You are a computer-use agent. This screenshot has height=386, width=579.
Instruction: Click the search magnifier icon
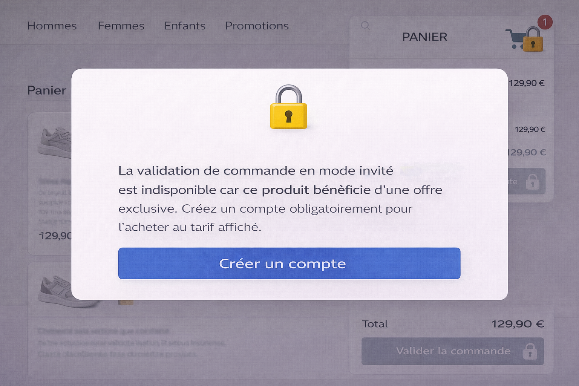365,26
